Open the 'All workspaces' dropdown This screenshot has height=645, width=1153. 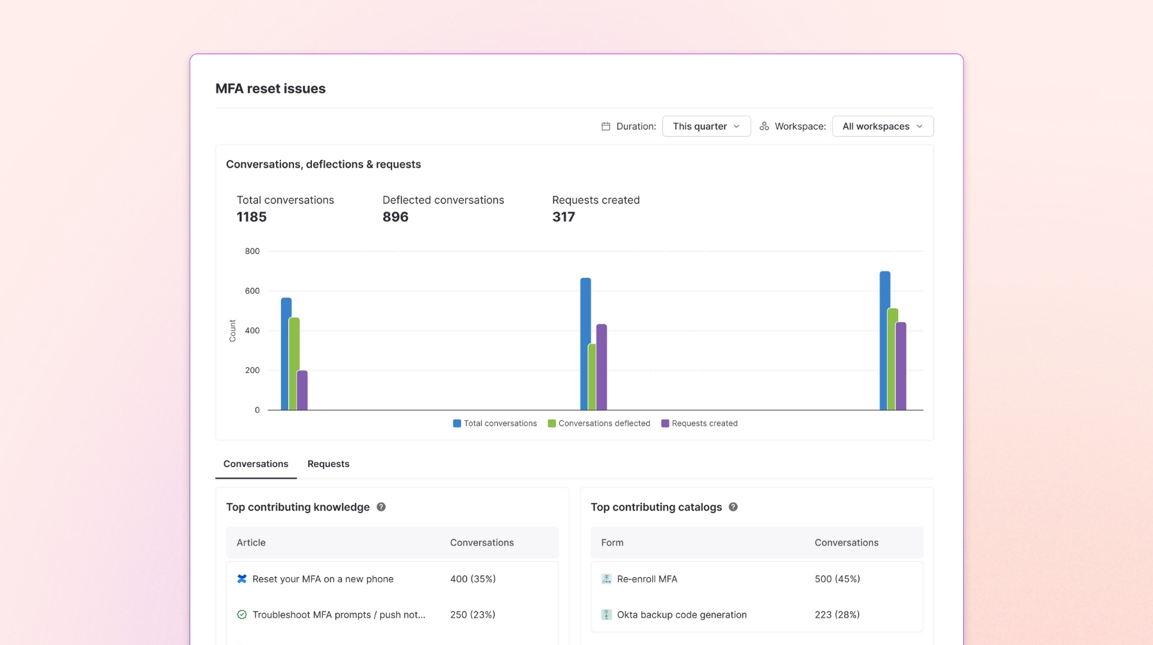pyautogui.click(x=883, y=126)
